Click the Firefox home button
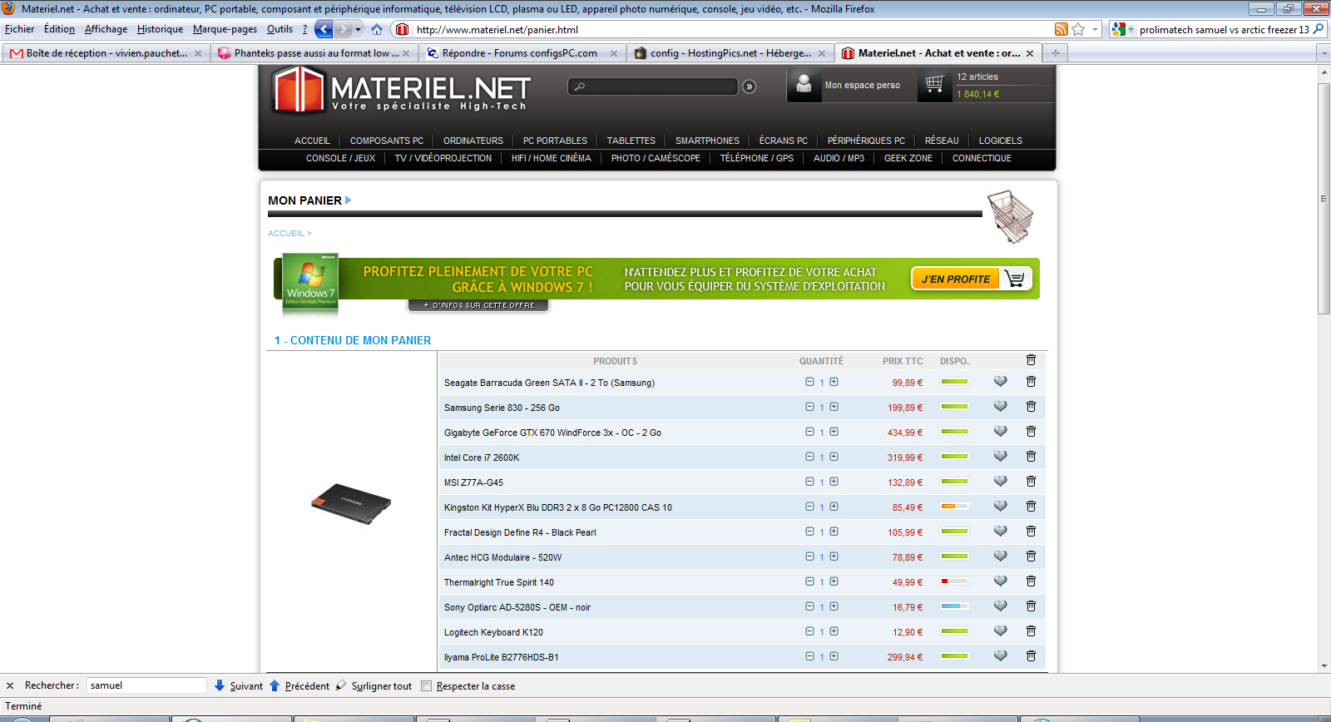1331x722 pixels. 377,29
